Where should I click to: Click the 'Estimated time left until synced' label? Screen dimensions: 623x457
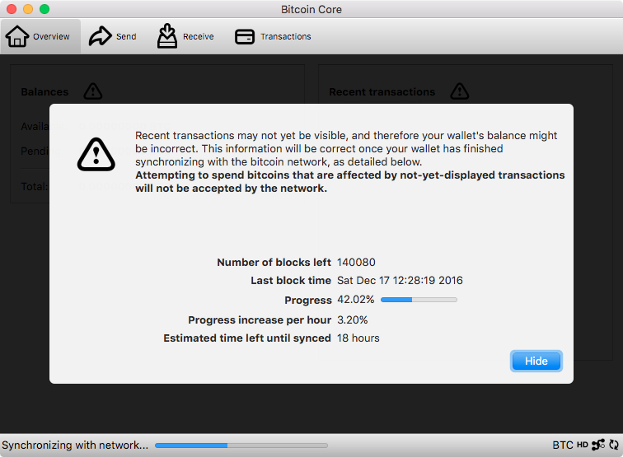click(x=247, y=338)
